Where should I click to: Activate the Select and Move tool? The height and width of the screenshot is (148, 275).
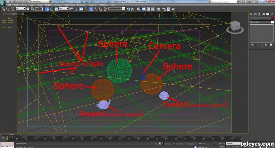(x=47, y=9)
